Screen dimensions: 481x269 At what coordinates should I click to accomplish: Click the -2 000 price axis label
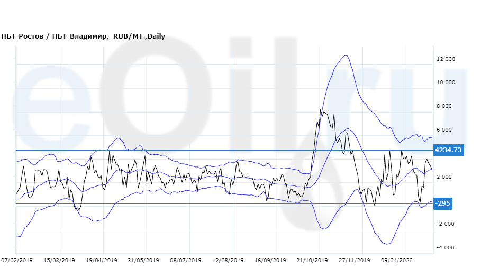(x=446, y=224)
